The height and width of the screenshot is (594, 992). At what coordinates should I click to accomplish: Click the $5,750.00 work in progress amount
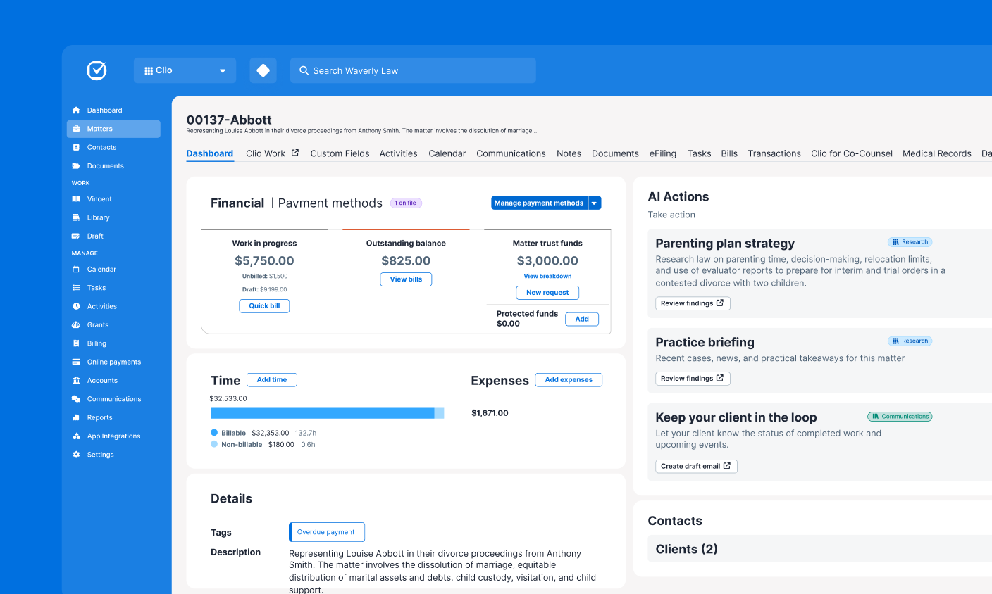tap(264, 260)
